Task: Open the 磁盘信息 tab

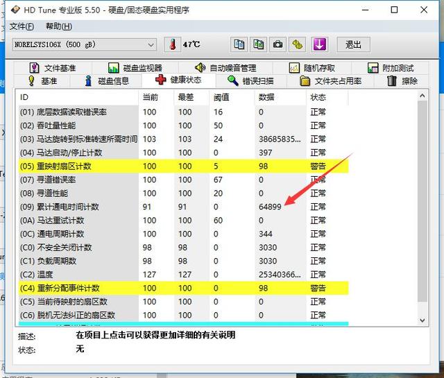Action: coord(107,81)
